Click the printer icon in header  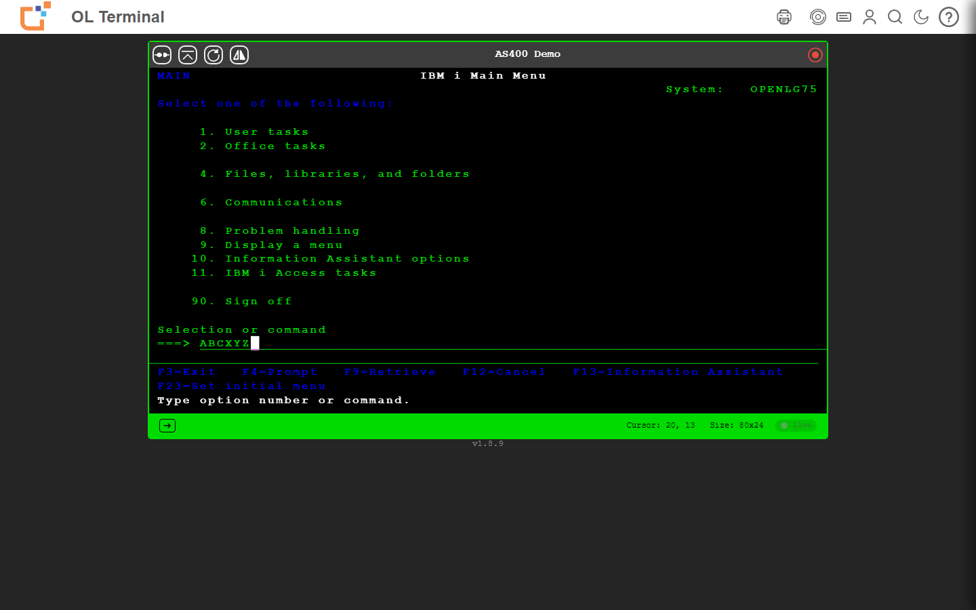point(784,17)
